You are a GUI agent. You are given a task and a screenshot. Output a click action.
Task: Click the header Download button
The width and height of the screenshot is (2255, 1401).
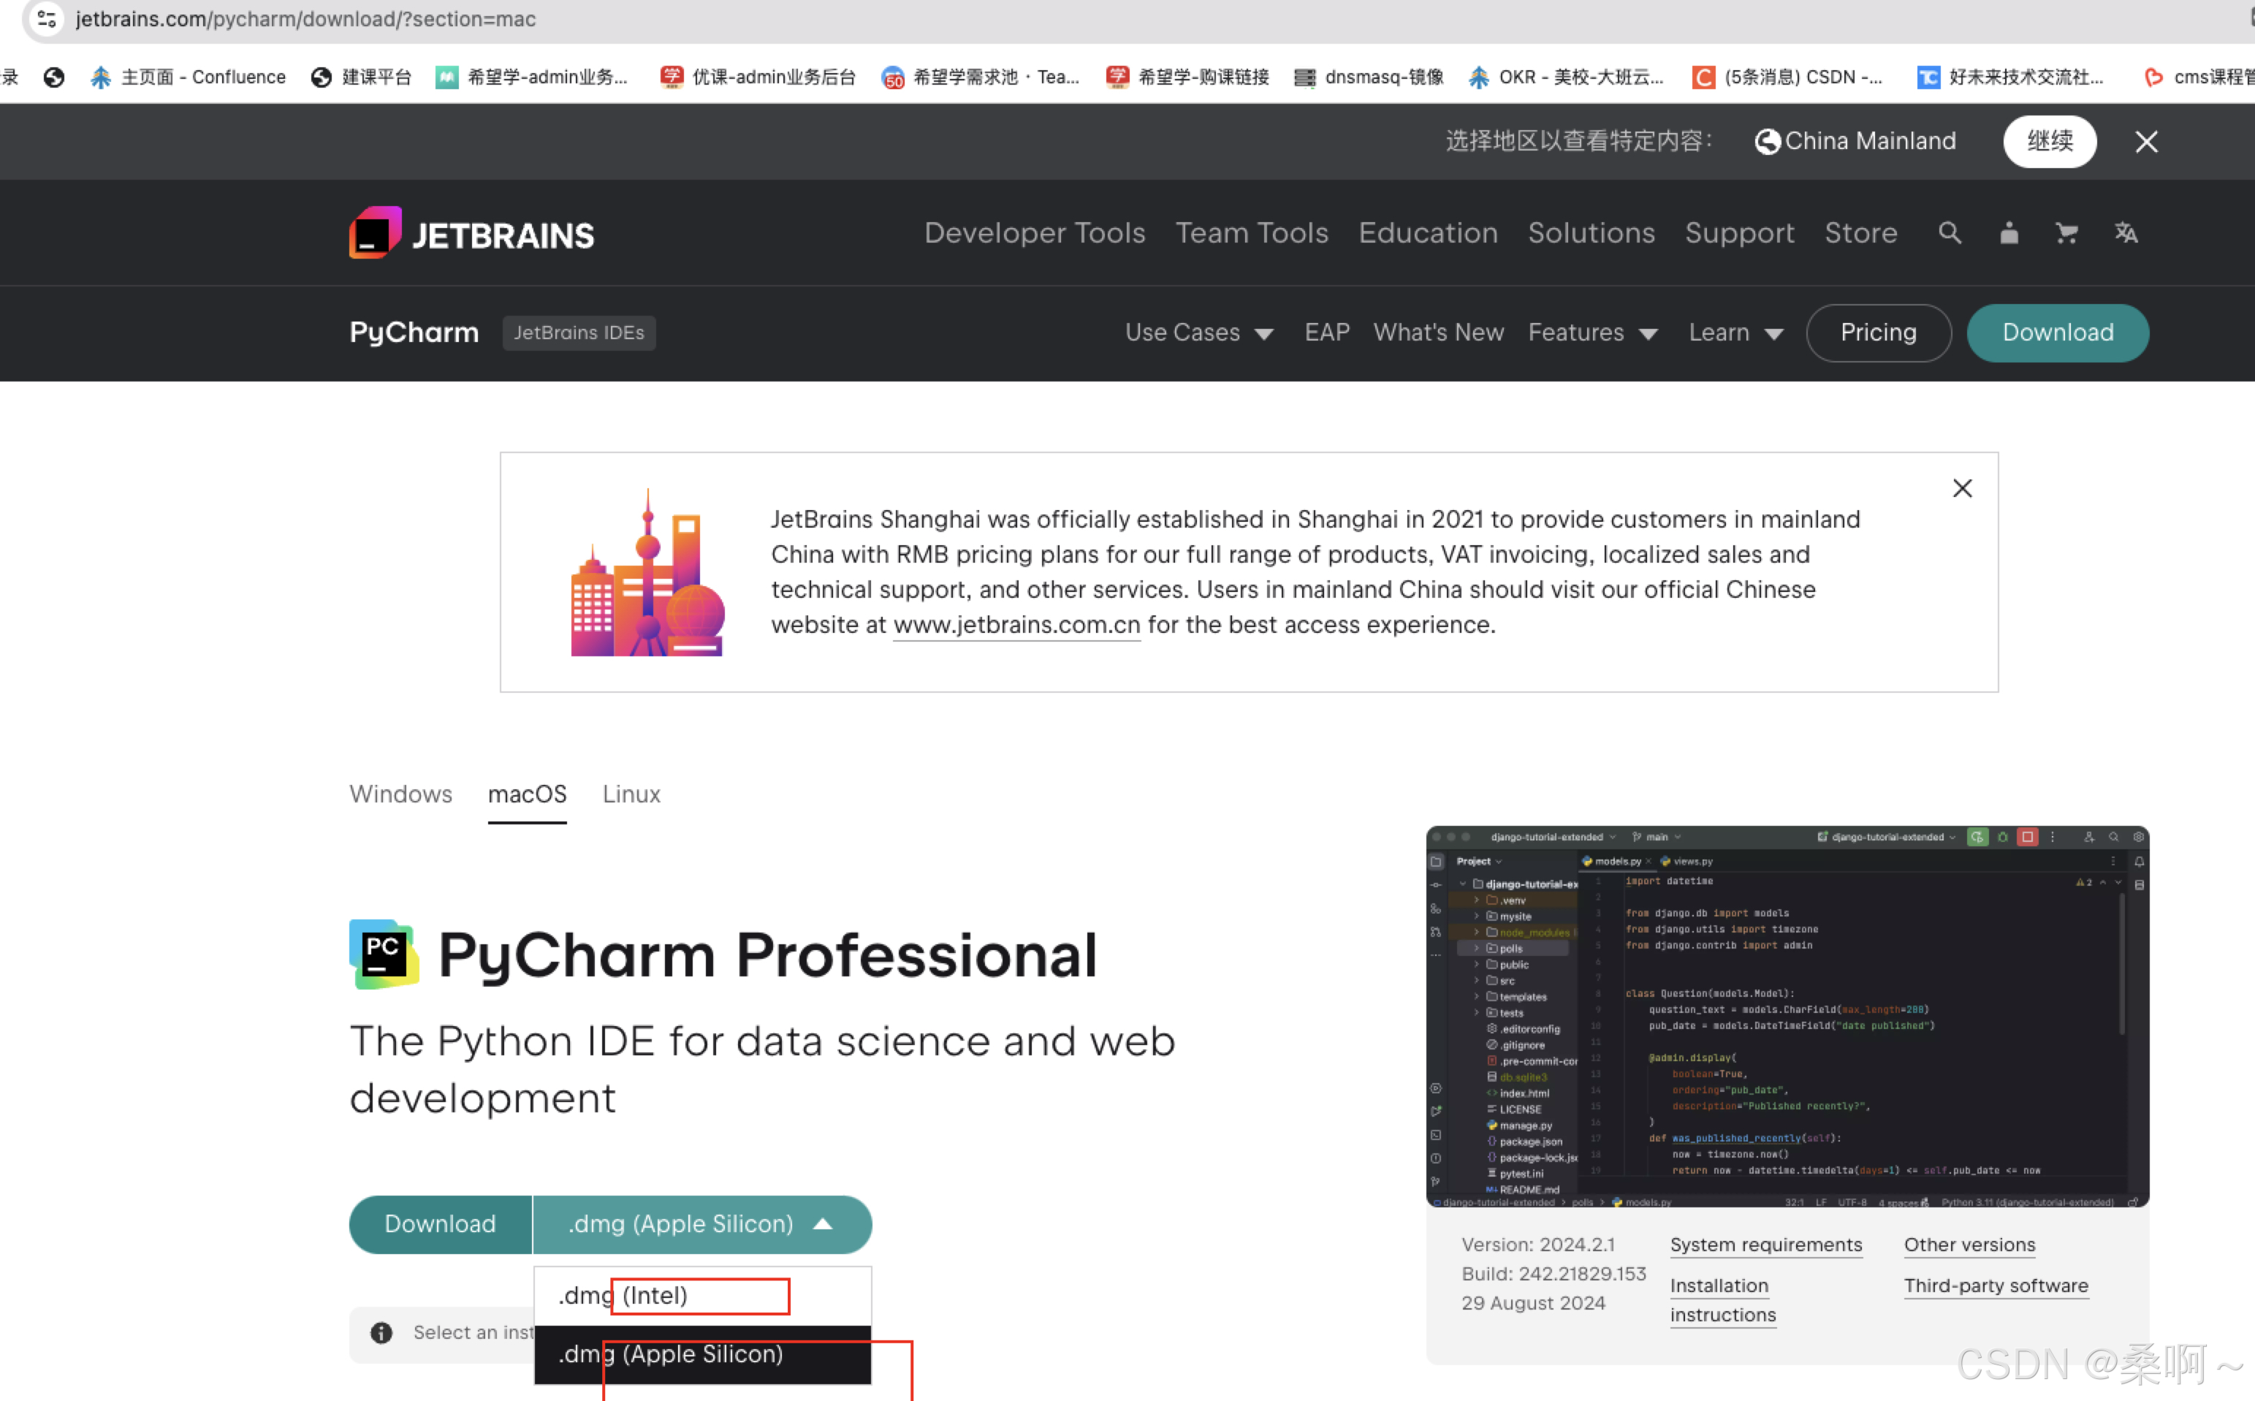[x=2057, y=333]
